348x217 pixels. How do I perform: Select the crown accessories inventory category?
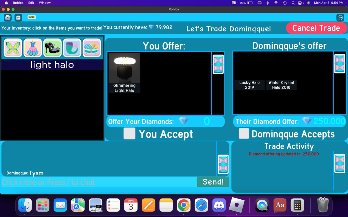(x=92, y=48)
